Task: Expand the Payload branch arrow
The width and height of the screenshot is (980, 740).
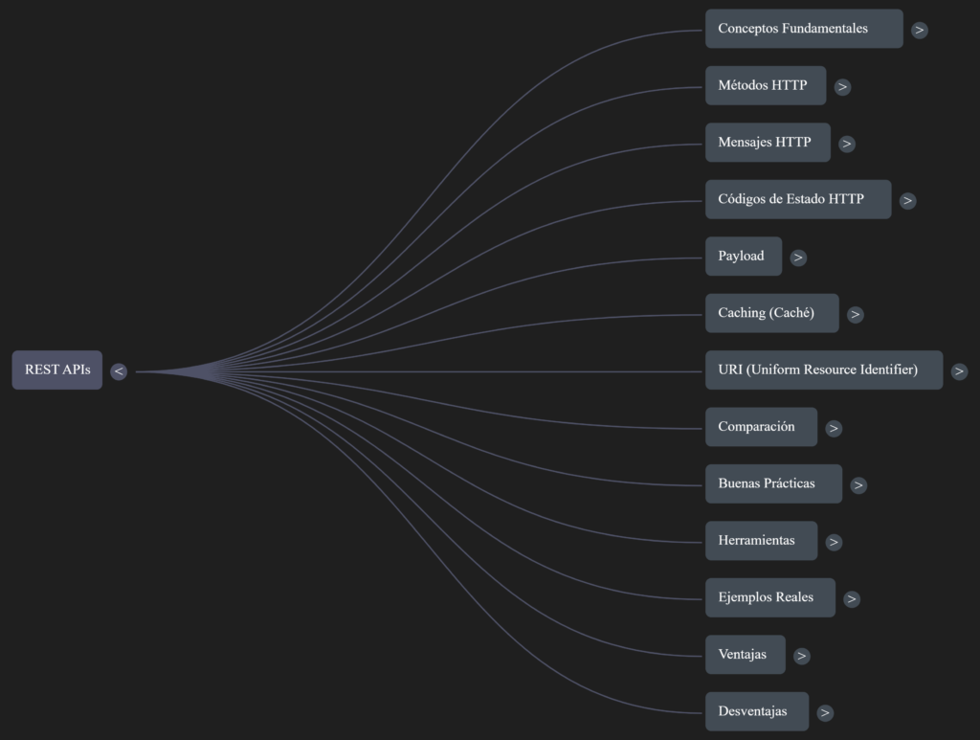Action: click(x=798, y=258)
